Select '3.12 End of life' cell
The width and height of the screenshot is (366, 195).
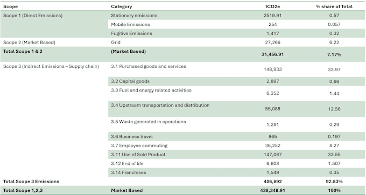(x=127, y=163)
